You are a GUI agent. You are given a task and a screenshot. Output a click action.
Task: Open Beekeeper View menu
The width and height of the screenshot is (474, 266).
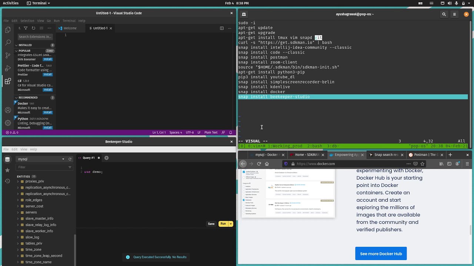pyautogui.click(x=24, y=149)
